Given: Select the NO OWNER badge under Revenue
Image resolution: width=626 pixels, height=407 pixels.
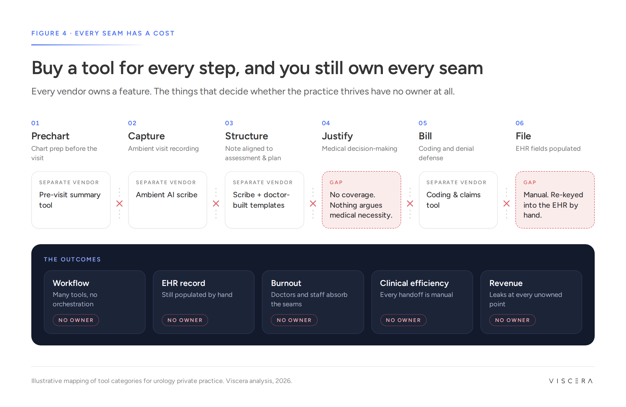Looking at the screenshot, I should [x=512, y=320].
